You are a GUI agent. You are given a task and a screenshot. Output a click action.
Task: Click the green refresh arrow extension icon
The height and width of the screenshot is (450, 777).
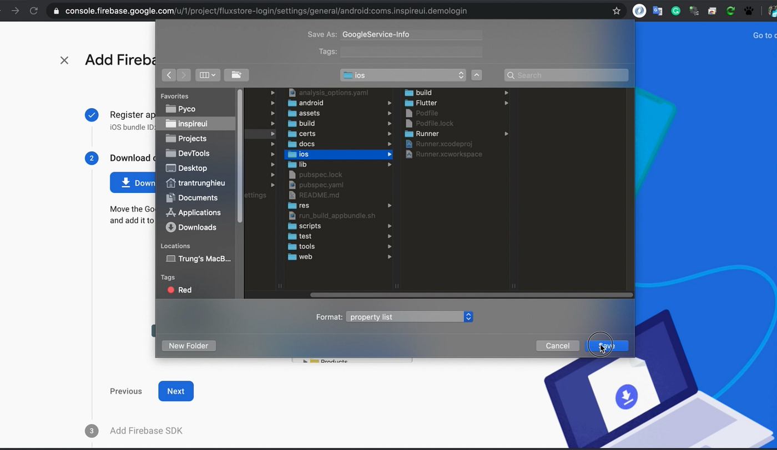pos(730,11)
